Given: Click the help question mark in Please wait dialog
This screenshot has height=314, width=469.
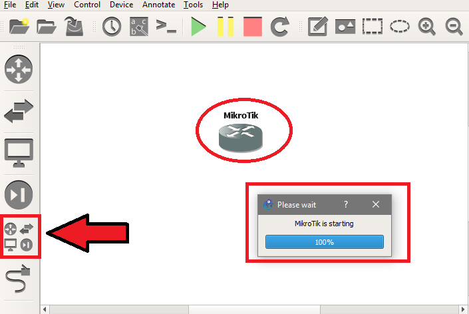Looking at the screenshot, I should [x=346, y=204].
